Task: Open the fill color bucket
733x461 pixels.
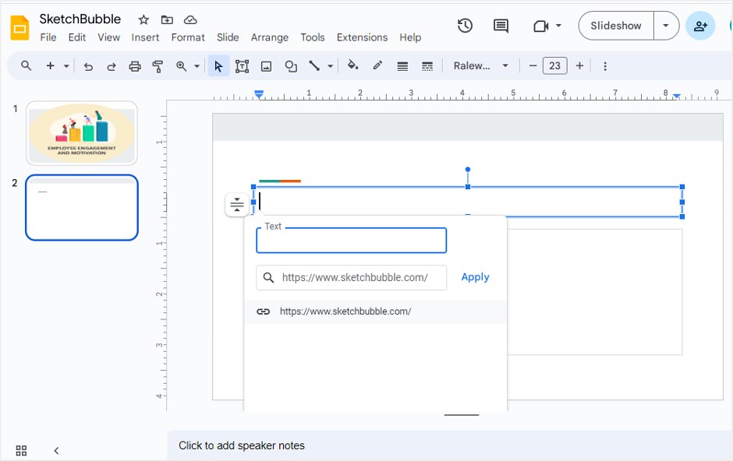Action: (x=353, y=65)
